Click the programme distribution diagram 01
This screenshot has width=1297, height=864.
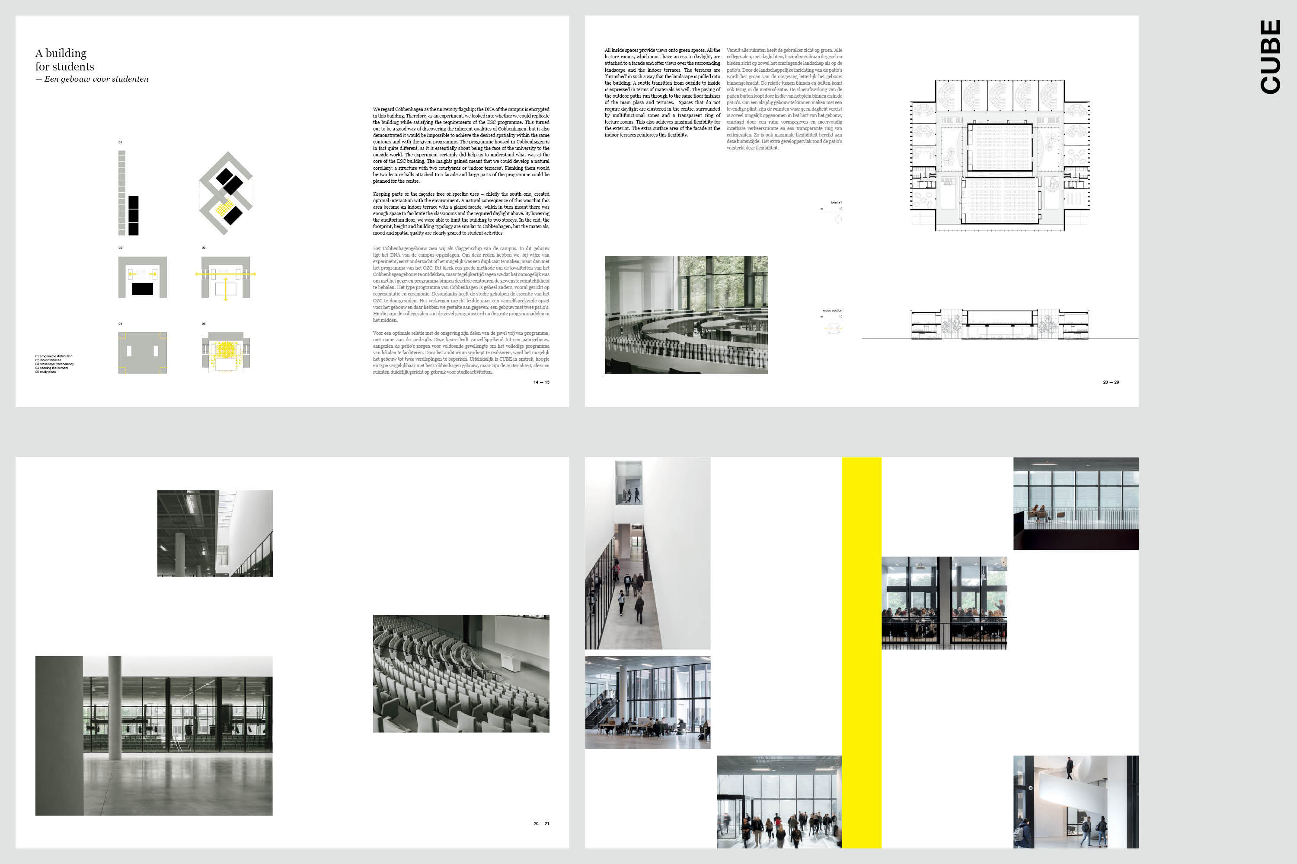tap(128, 193)
